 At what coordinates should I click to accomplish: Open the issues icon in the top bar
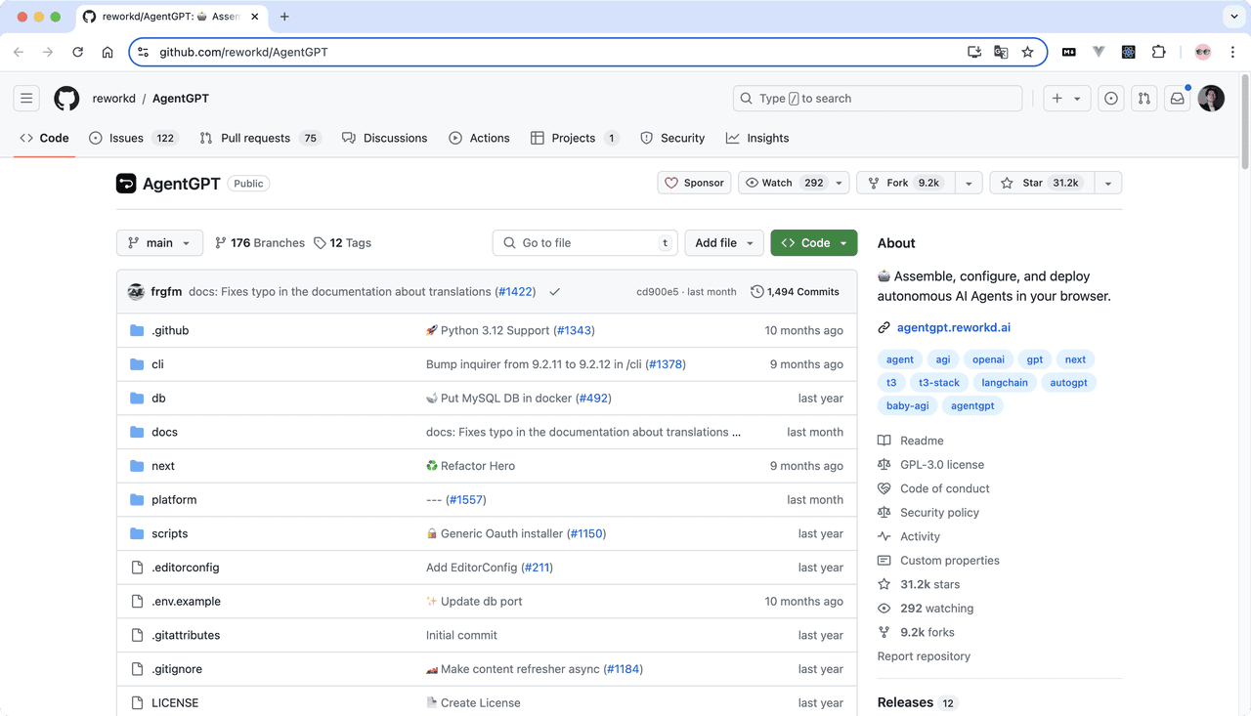[1110, 98]
